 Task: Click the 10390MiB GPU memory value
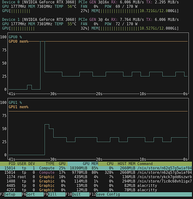[79, 168]
